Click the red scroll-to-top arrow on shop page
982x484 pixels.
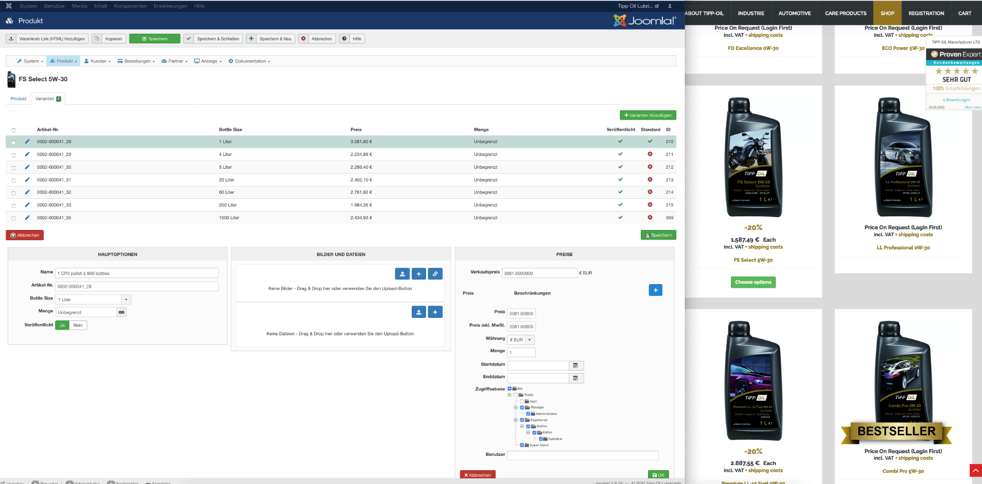[976, 470]
